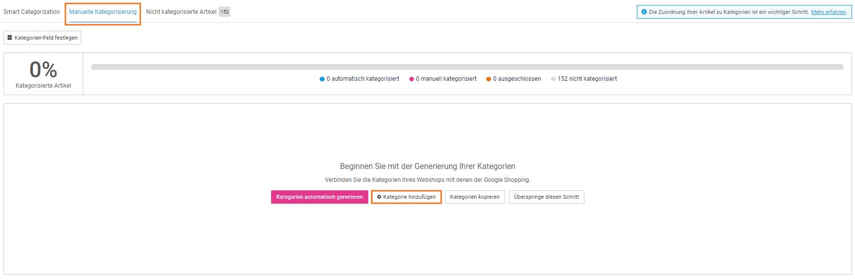Click info icon in notice banner
Image resolution: width=855 pixels, height=280 pixels.
pyautogui.click(x=644, y=12)
